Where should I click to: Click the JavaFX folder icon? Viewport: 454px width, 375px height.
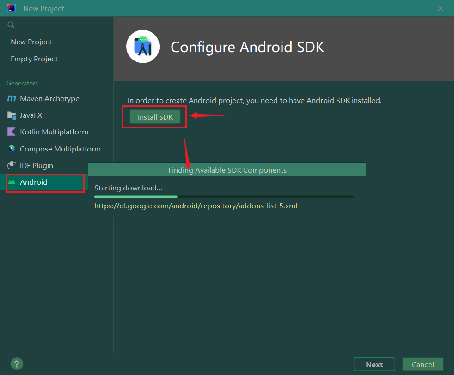pyautogui.click(x=12, y=115)
